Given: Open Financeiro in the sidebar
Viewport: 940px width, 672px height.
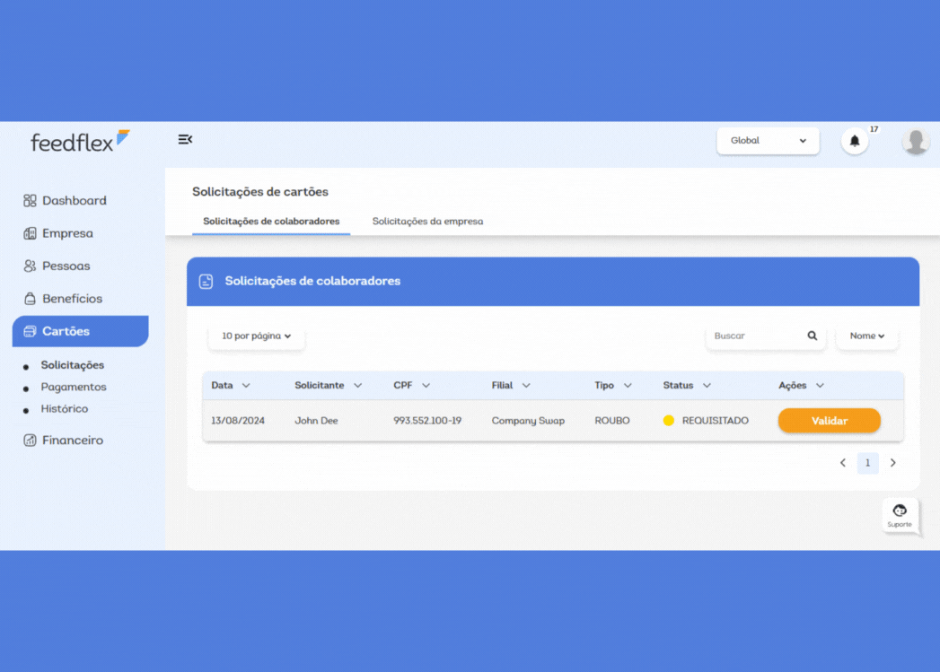Looking at the screenshot, I should [x=72, y=441].
